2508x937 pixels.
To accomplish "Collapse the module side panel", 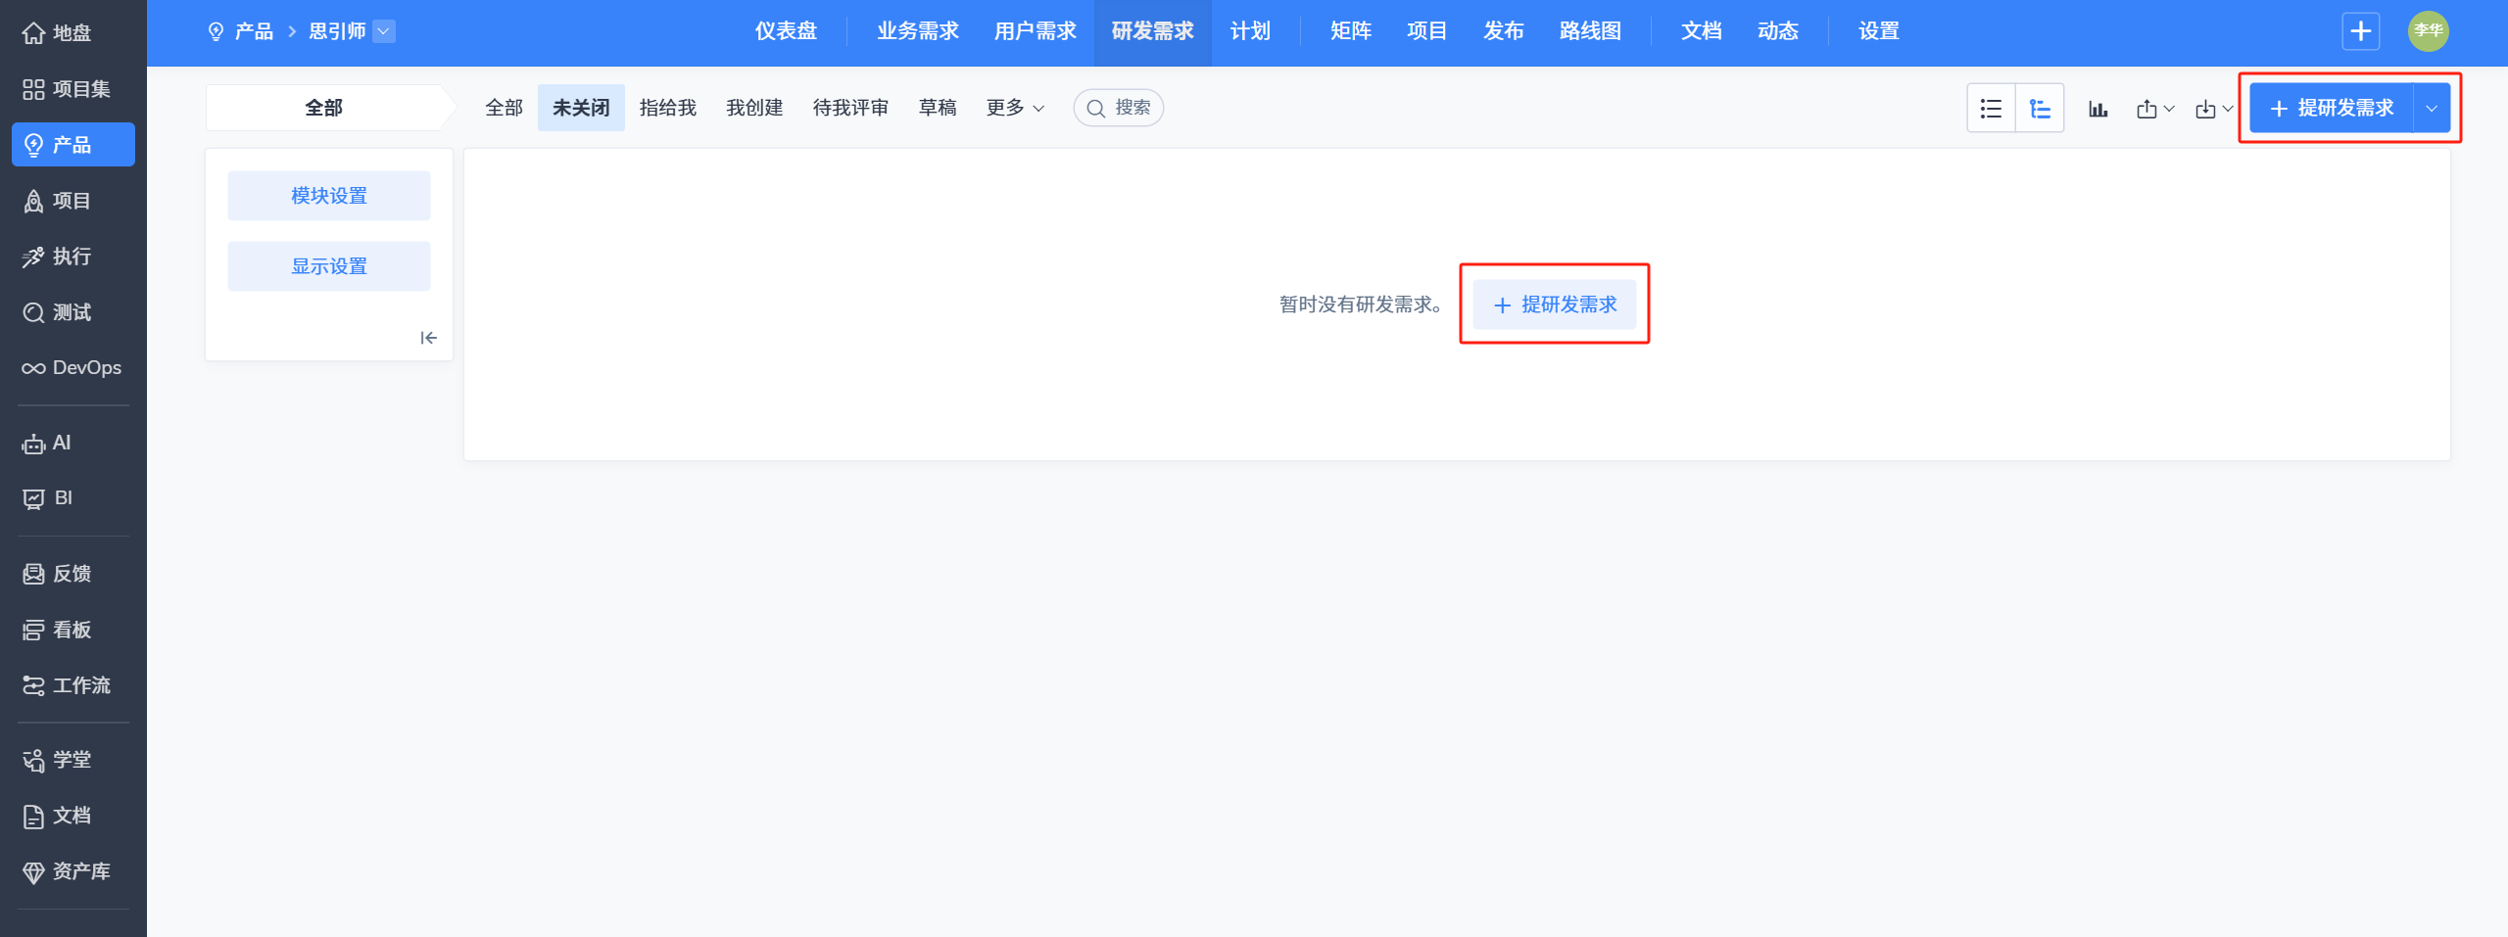I will (429, 338).
